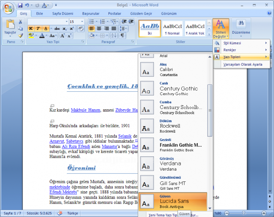
Task: Expand the styles gallery More arrow
Action: pos(208,35)
